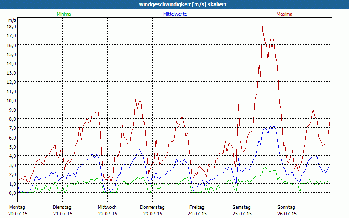Image resolution: width=349 pixels, height=218 pixels.
Task: Click the Freitag day label
Action: (x=197, y=207)
